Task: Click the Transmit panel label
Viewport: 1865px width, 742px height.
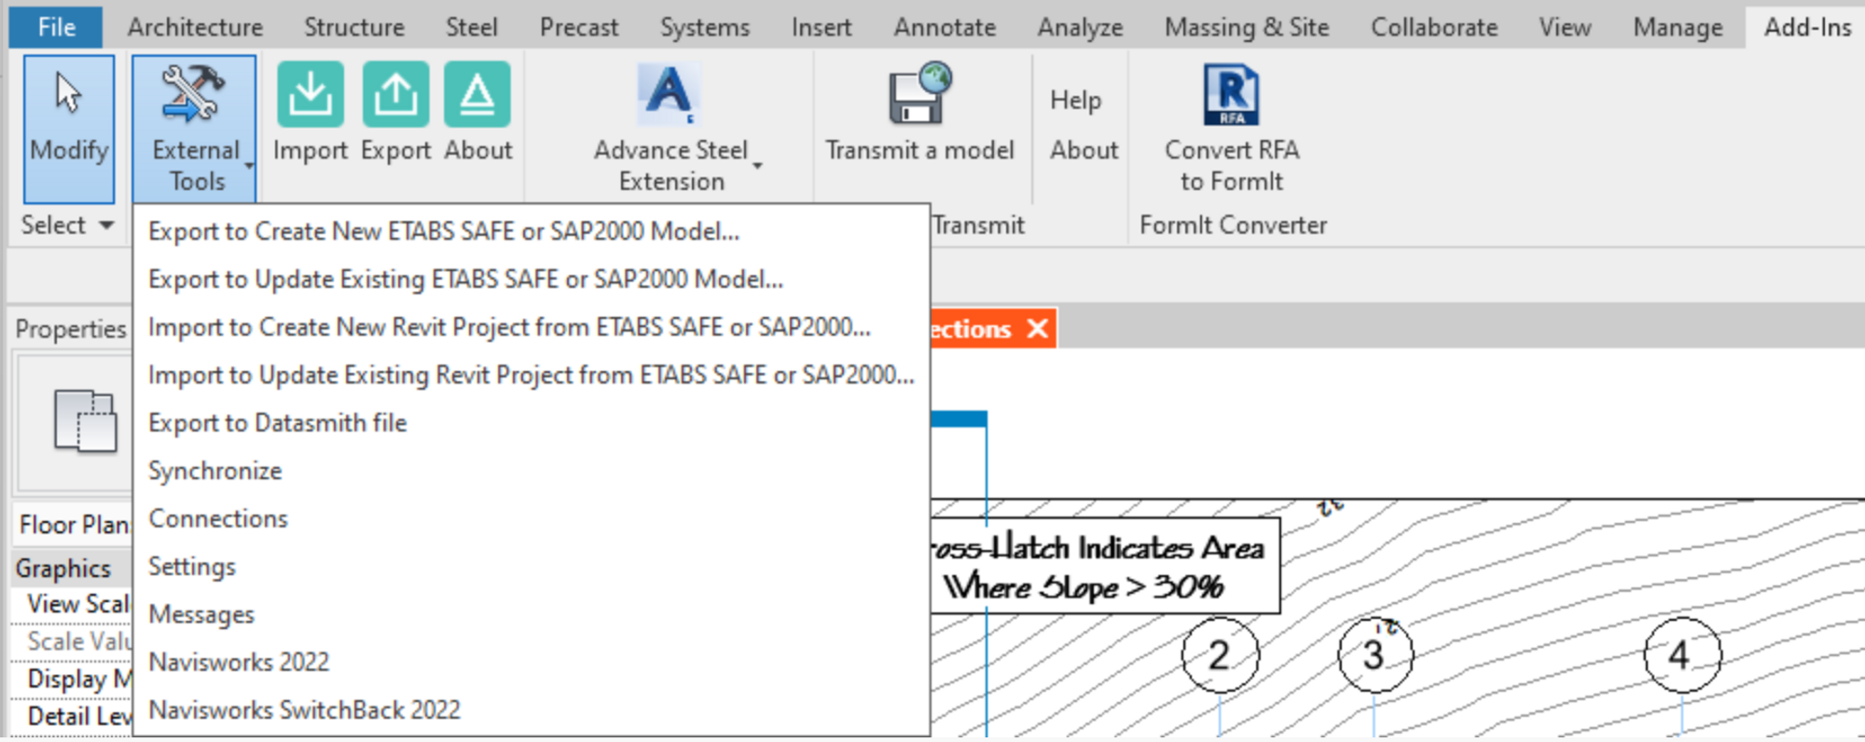Action: point(978,226)
